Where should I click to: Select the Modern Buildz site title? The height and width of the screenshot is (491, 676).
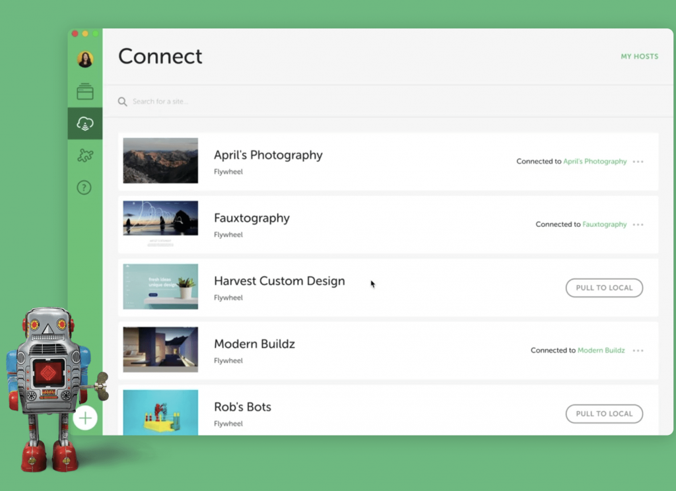click(254, 344)
